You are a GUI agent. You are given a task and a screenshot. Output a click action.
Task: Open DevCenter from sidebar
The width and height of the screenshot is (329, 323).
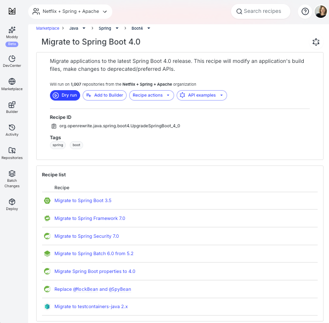12,61
